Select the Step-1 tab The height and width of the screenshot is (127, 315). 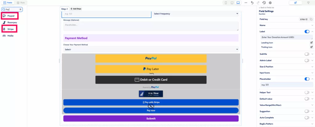[x=64, y=9]
